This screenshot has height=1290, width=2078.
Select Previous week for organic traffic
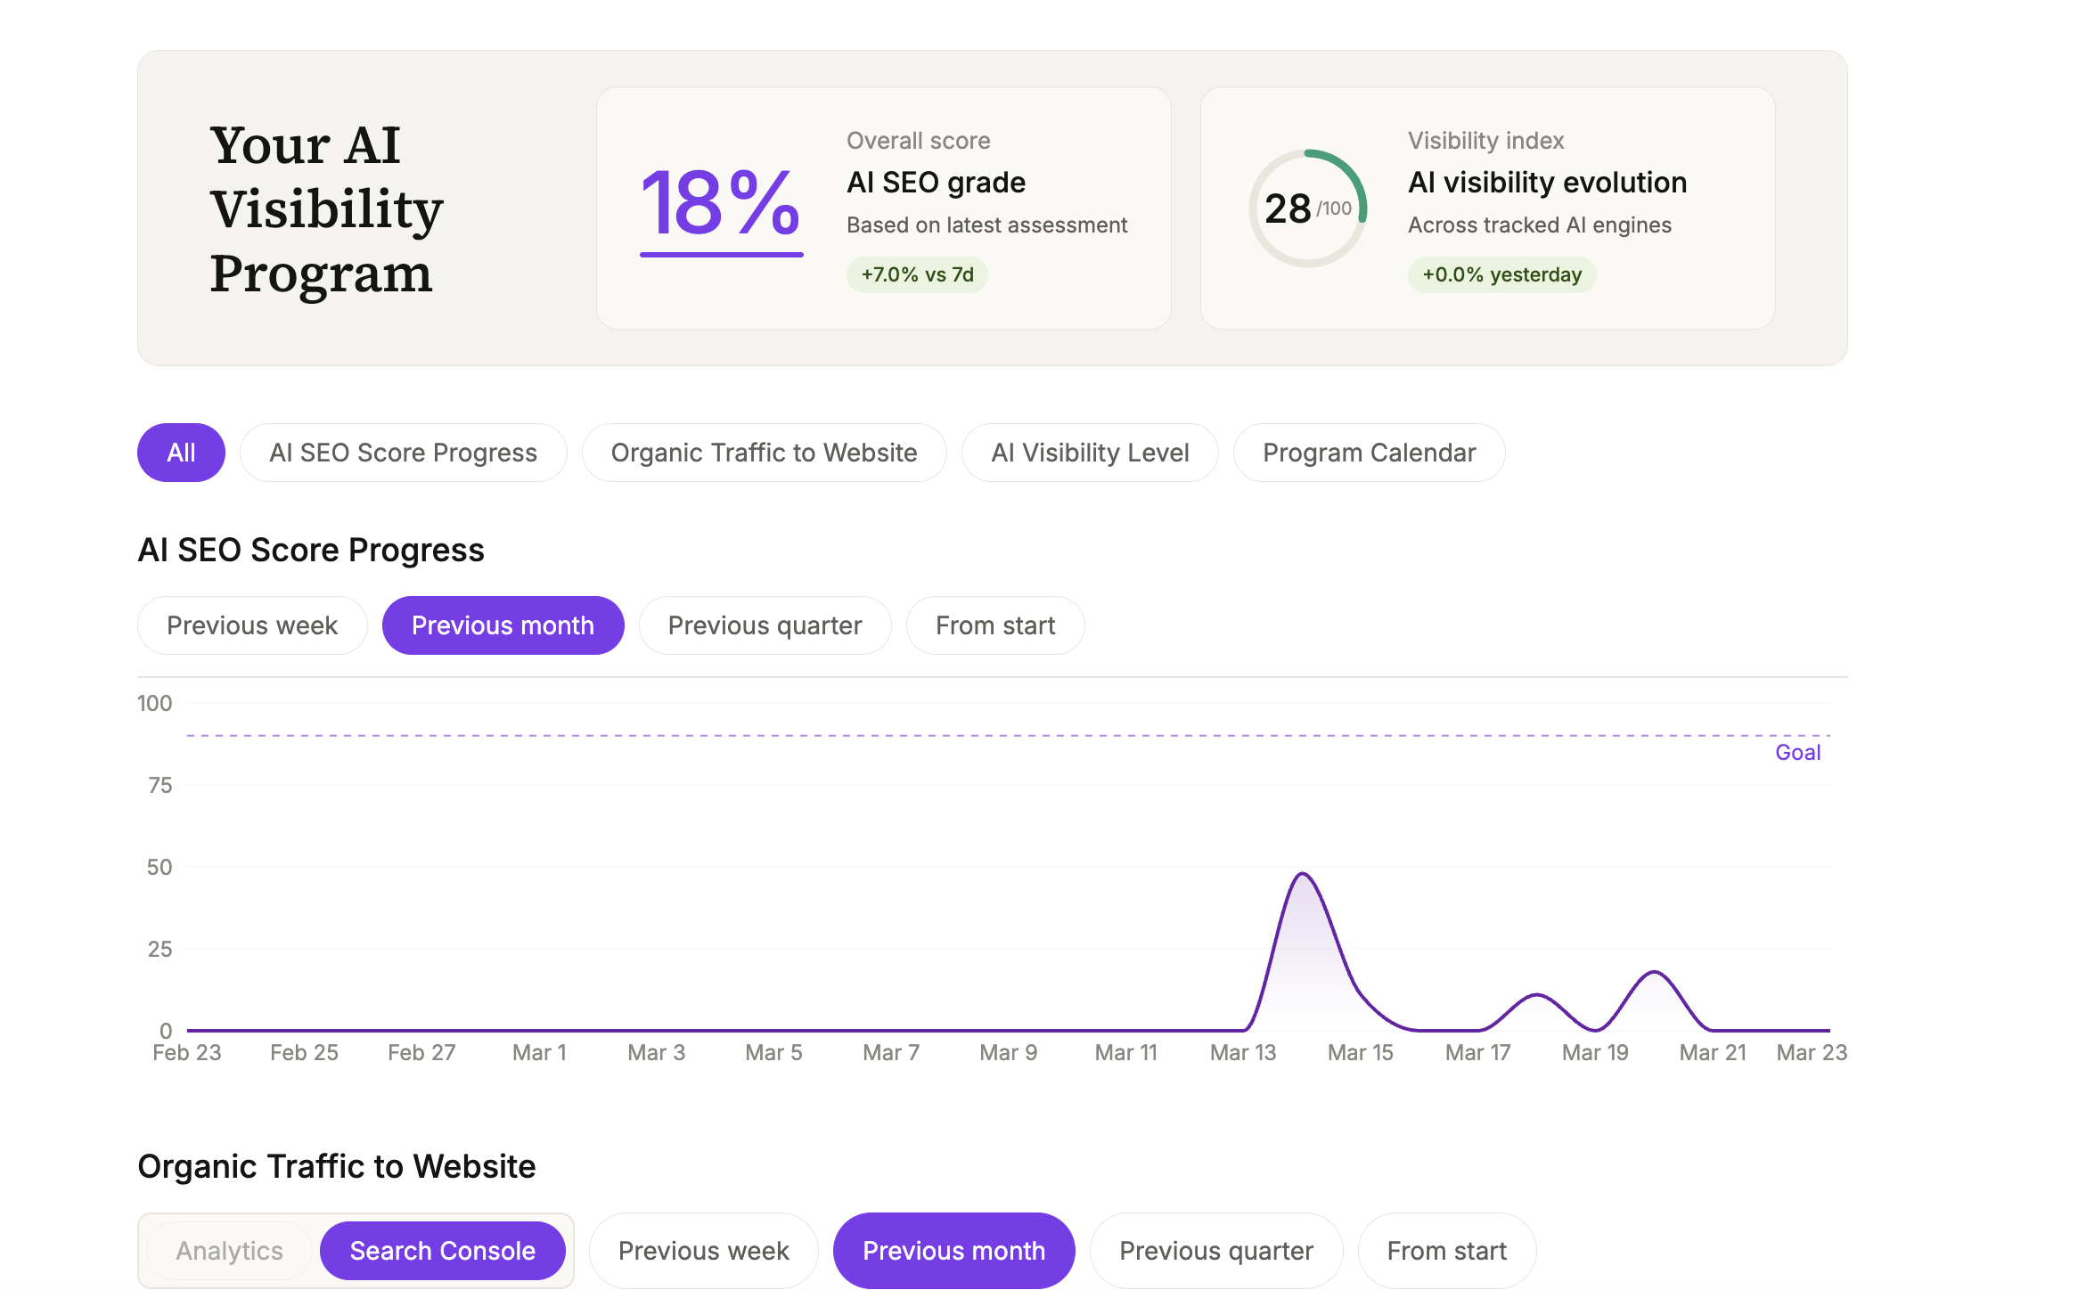703,1250
